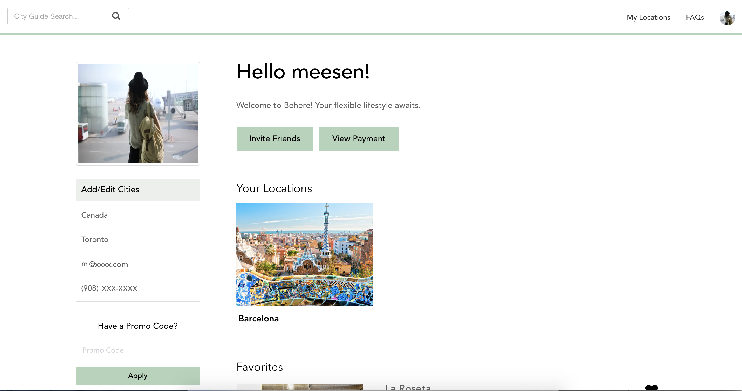The height and width of the screenshot is (391, 742).
Task: Click the Apply promo code button
Action: pos(138,376)
